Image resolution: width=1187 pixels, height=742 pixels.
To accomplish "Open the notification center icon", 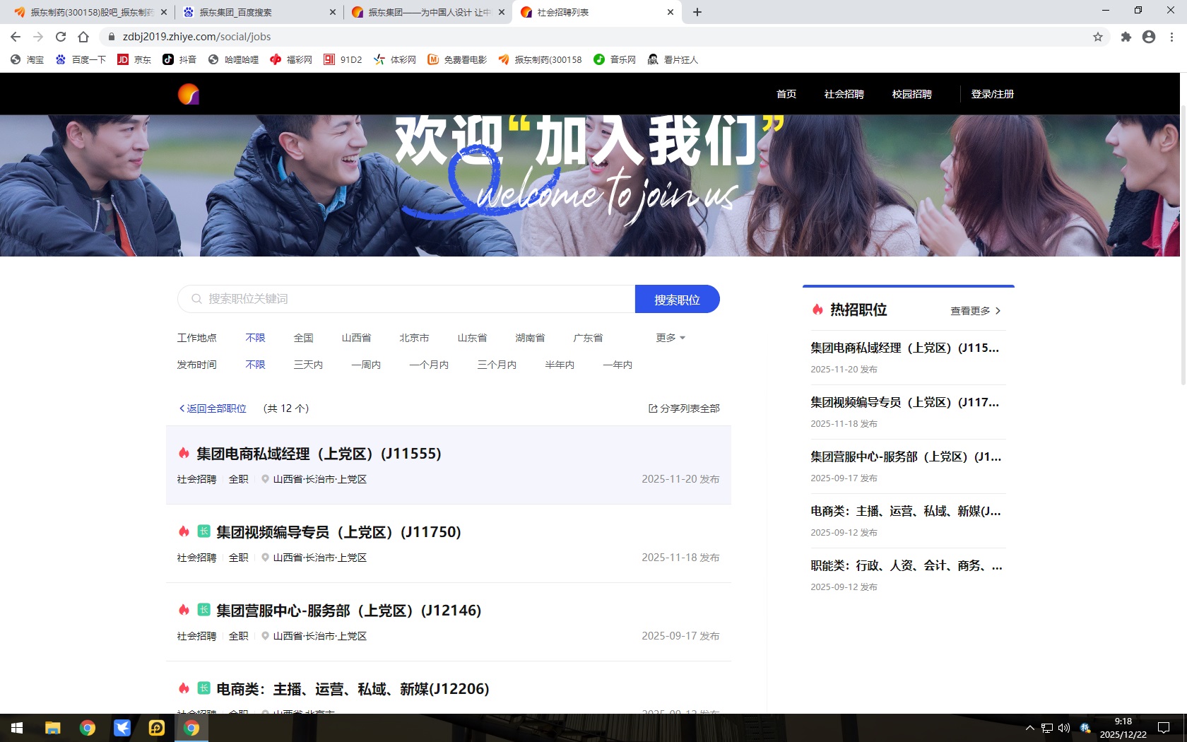I will pyautogui.click(x=1164, y=728).
